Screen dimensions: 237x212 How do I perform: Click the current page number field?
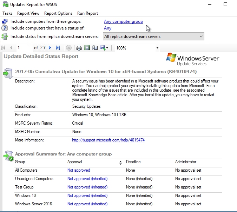tap(24, 48)
